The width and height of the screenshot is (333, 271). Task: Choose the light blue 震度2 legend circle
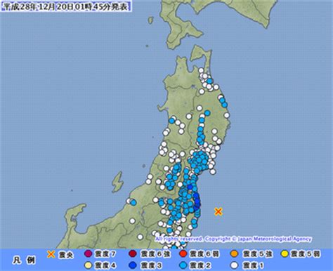tap(183, 265)
